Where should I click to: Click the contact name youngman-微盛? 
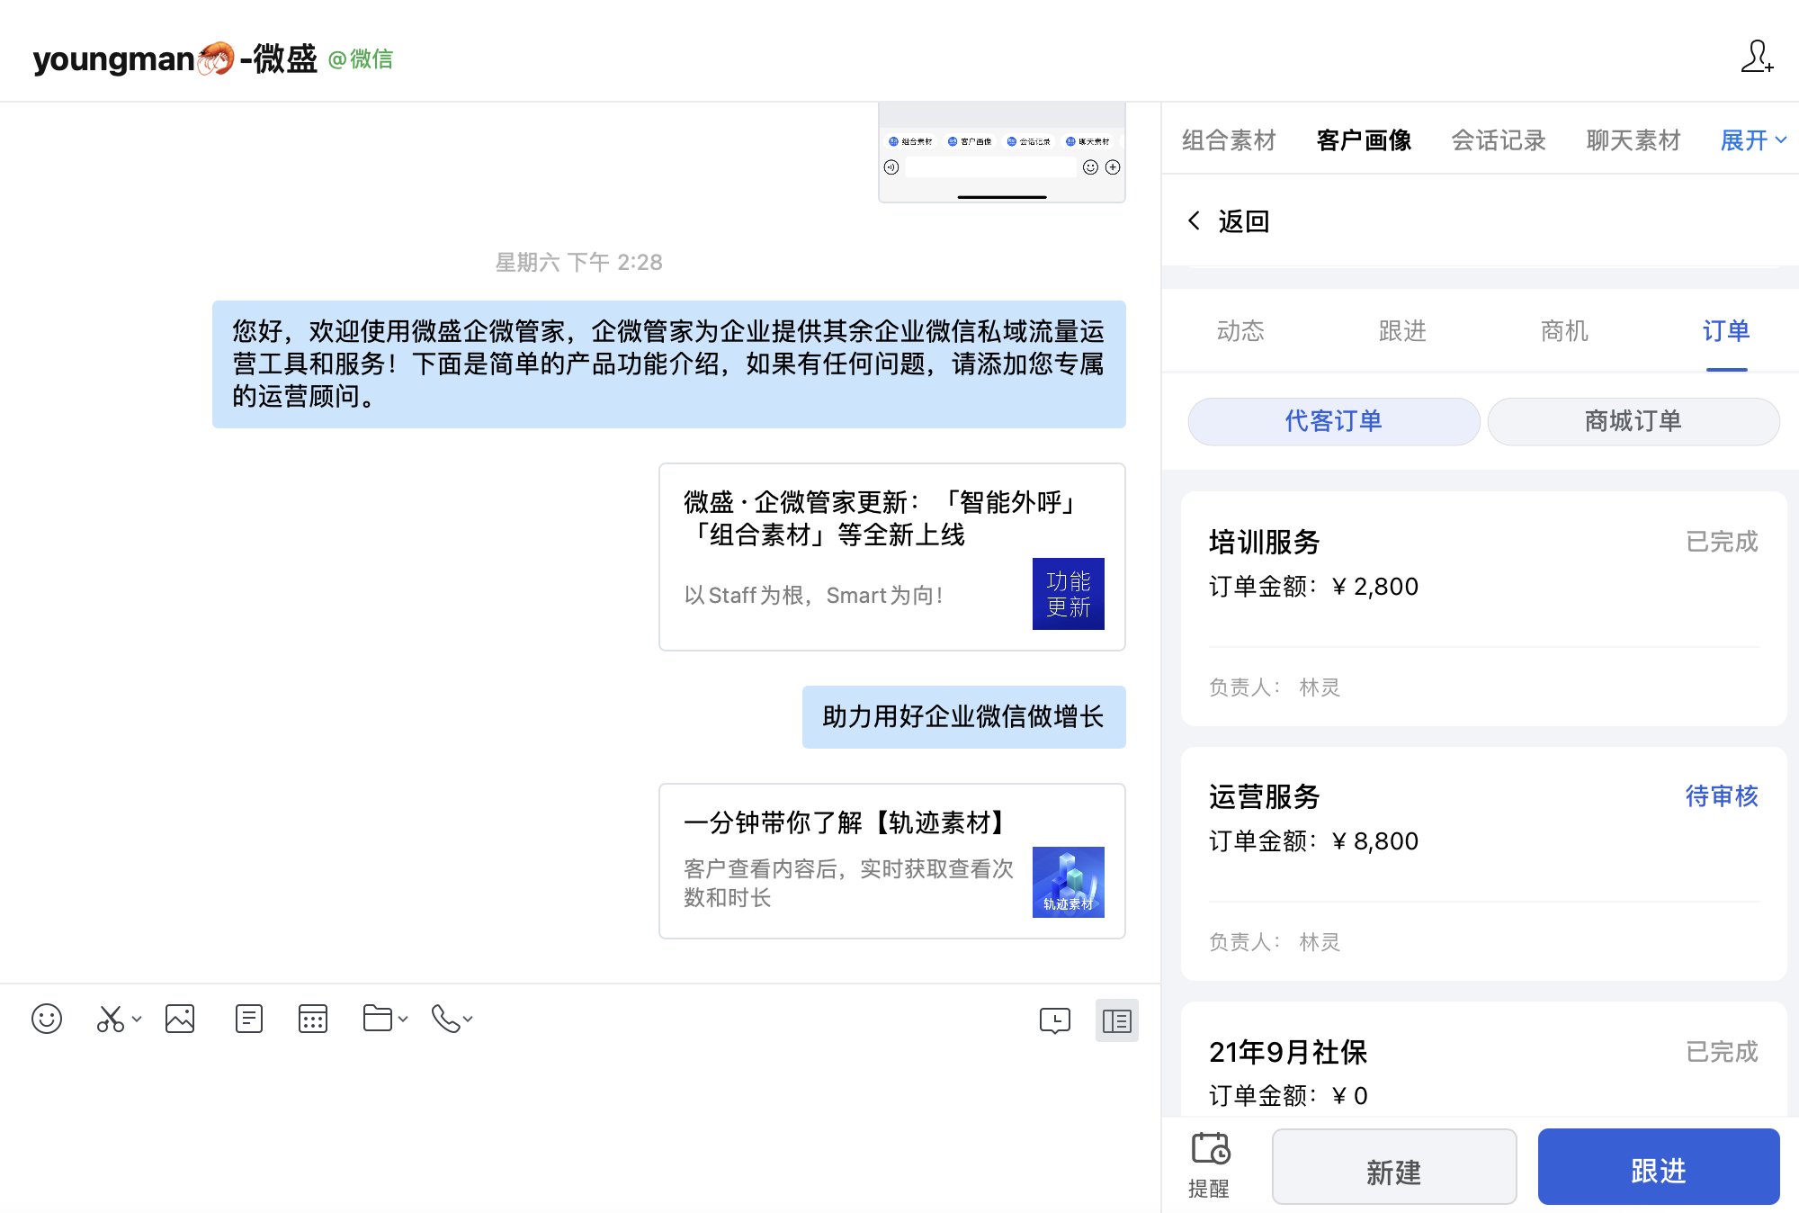pyautogui.click(x=175, y=59)
